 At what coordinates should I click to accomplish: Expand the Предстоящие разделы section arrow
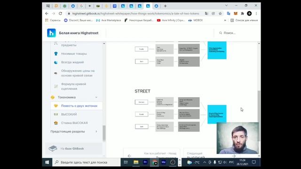96,131
